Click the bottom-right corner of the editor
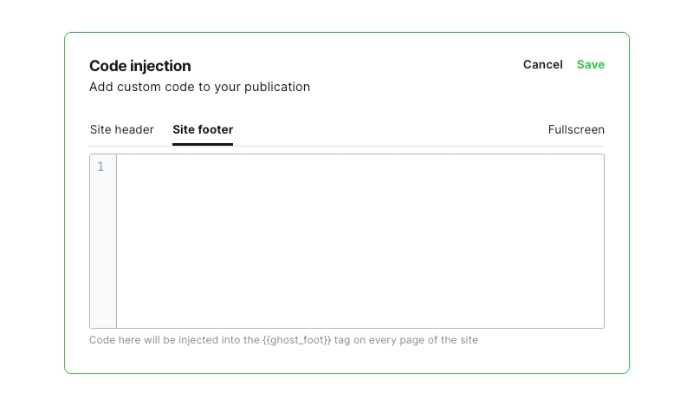 coord(599,324)
